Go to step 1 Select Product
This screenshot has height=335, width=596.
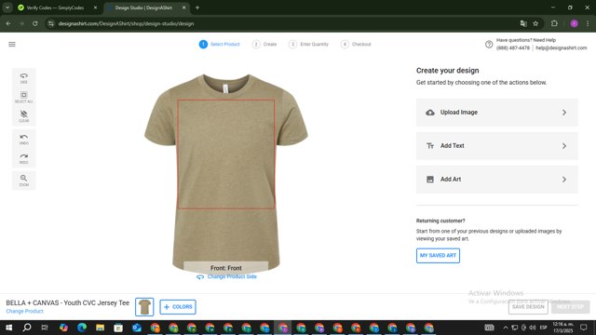coord(220,45)
